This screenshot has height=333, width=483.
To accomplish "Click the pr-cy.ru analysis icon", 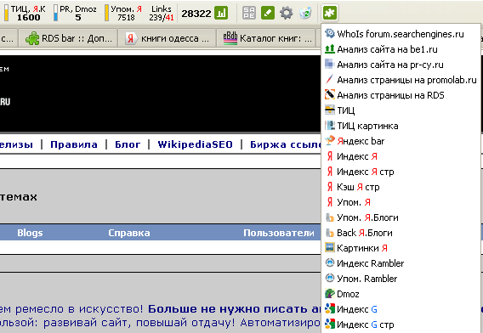I will tap(330, 64).
